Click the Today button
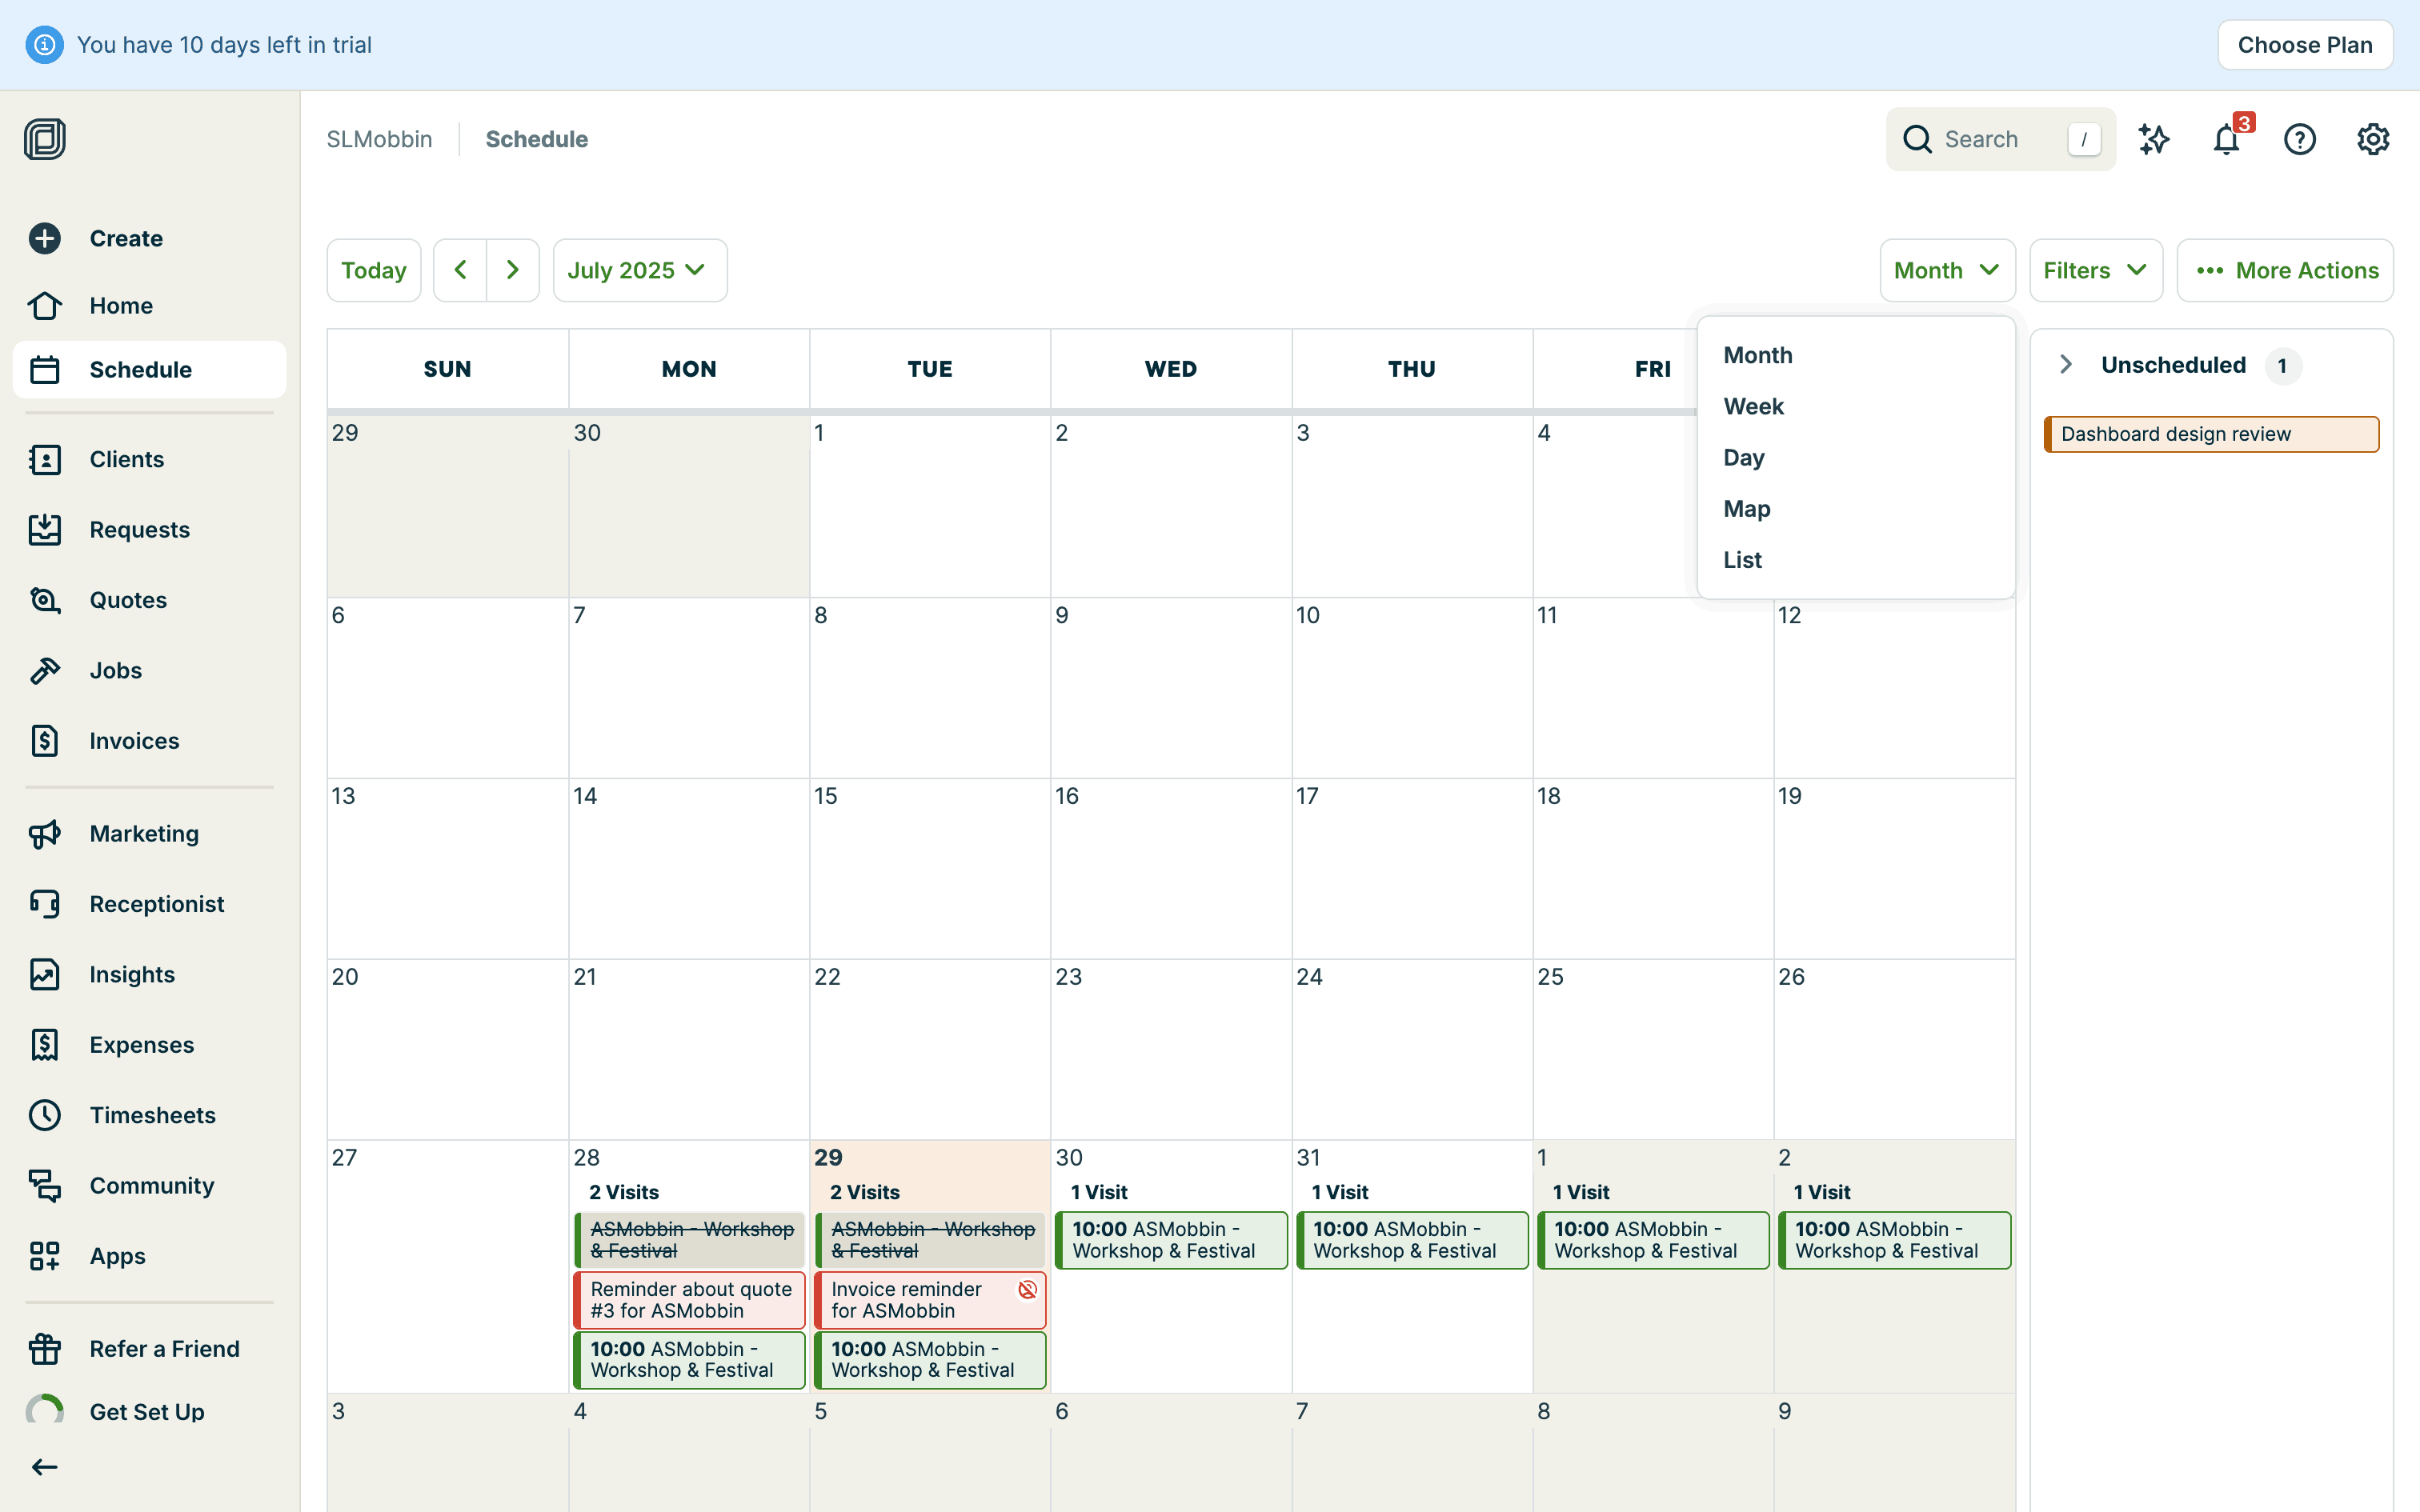 (373, 270)
